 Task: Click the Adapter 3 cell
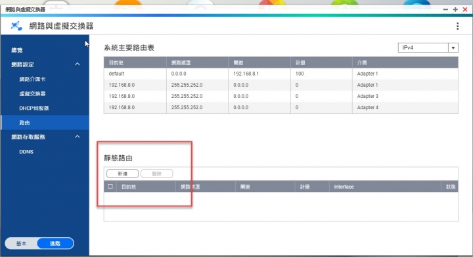(367, 96)
